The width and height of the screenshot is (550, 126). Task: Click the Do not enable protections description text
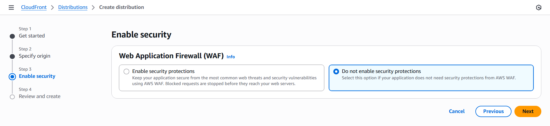pyautogui.click(x=428, y=78)
